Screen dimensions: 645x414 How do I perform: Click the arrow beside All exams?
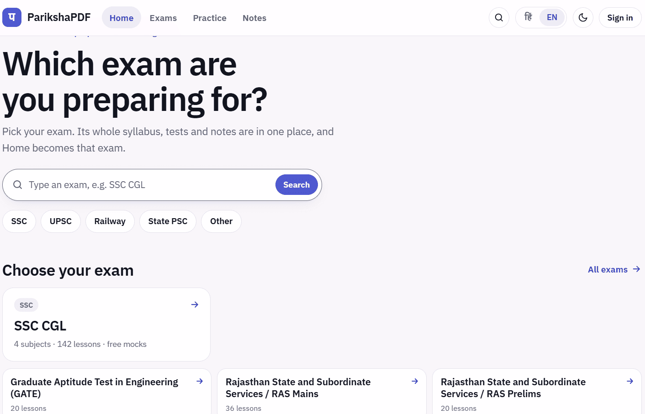[x=636, y=269]
